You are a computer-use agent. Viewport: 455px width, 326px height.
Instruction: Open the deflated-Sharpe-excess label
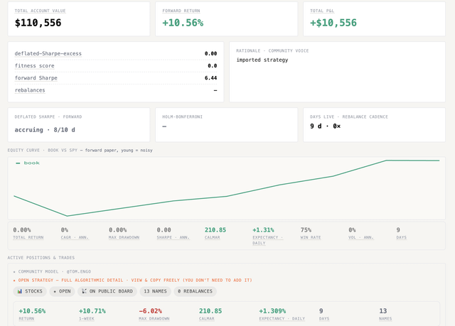click(48, 53)
